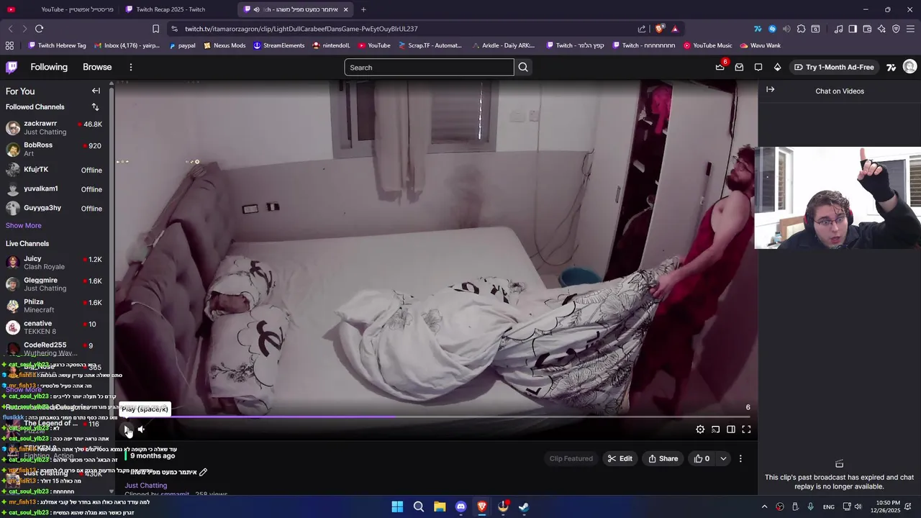The width and height of the screenshot is (921, 518).
Task: Open Leo AI sparkle icon
Action: pyautogui.click(x=881, y=29)
